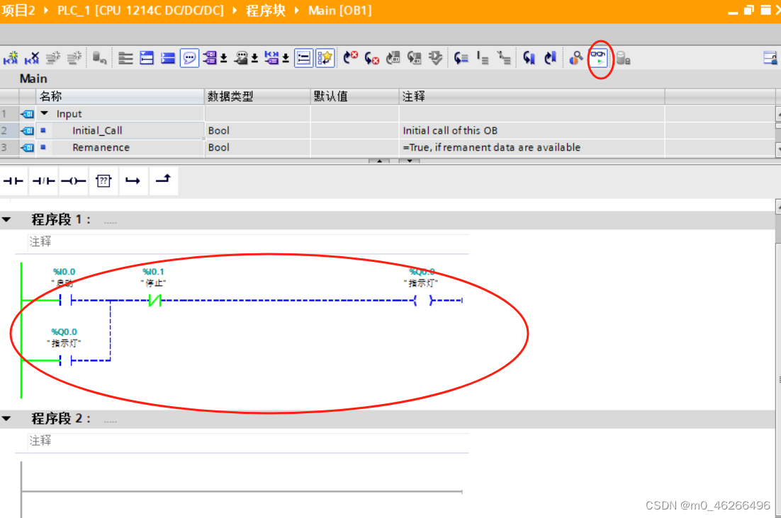Toggle absolute operand display
The height and width of the screenshot is (518, 781).
[209, 58]
